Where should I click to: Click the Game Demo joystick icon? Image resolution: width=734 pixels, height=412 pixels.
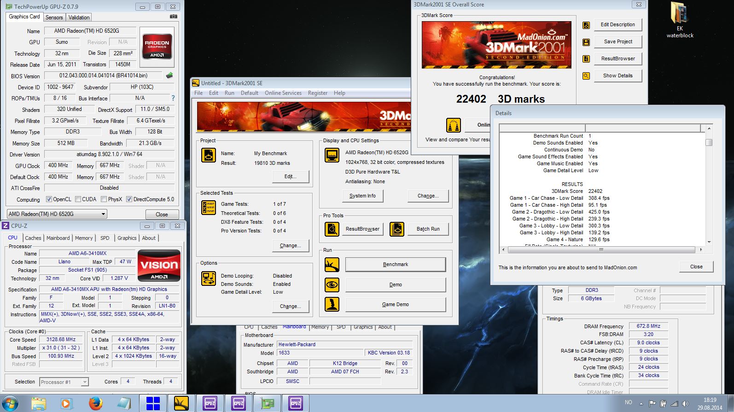332,304
